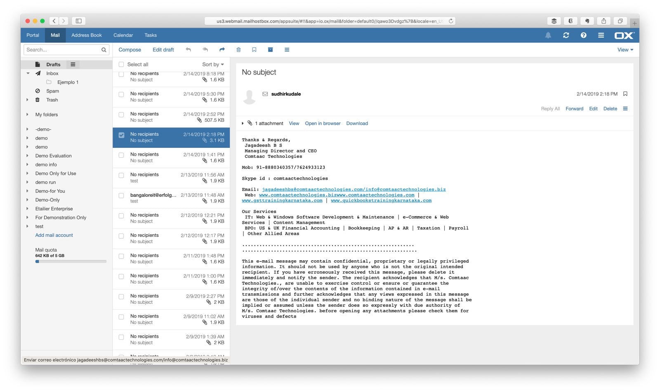The height and width of the screenshot is (392, 660).
Task: Click the forward arrow toolbar icon
Action: (222, 50)
